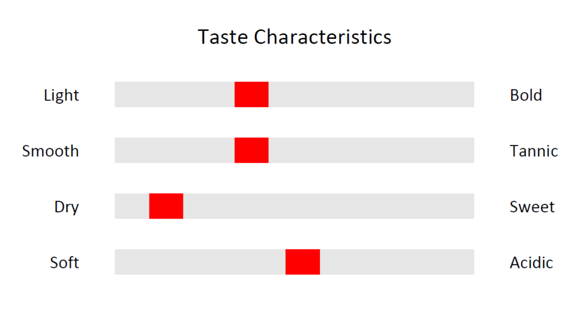
Task: Click the gray track right of the Soft–Acidic marker
Action: click(397, 262)
